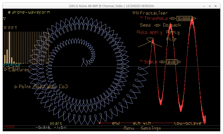Expand the Point Modulator [0] section
223x134 pixels.
click(x=16, y=87)
